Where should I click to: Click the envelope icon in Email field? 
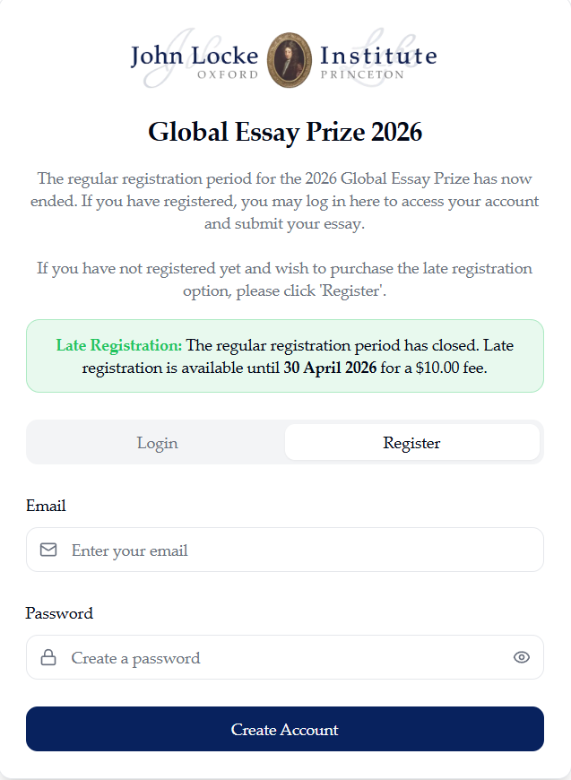(48, 550)
